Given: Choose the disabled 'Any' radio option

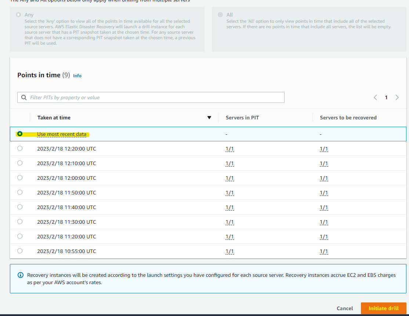Looking at the screenshot, I should click(18, 15).
